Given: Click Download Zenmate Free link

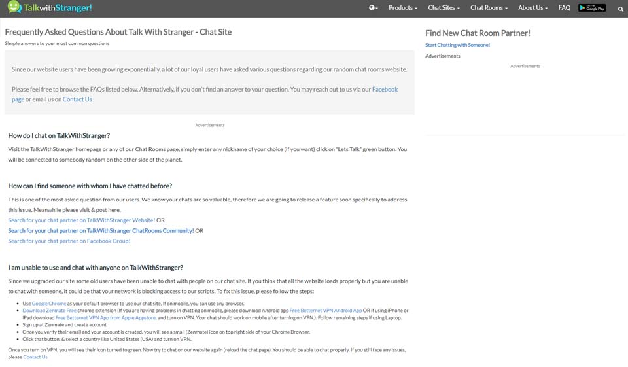Looking at the screenshot, I should [x=49, y=311].
